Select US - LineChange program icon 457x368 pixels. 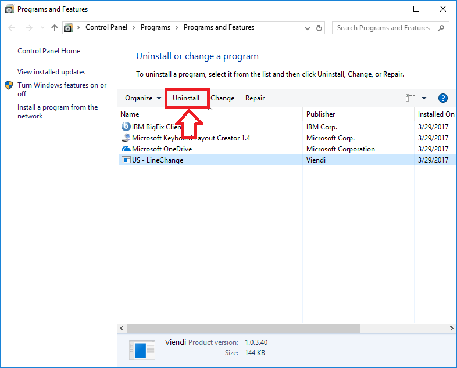coord(126,160)
